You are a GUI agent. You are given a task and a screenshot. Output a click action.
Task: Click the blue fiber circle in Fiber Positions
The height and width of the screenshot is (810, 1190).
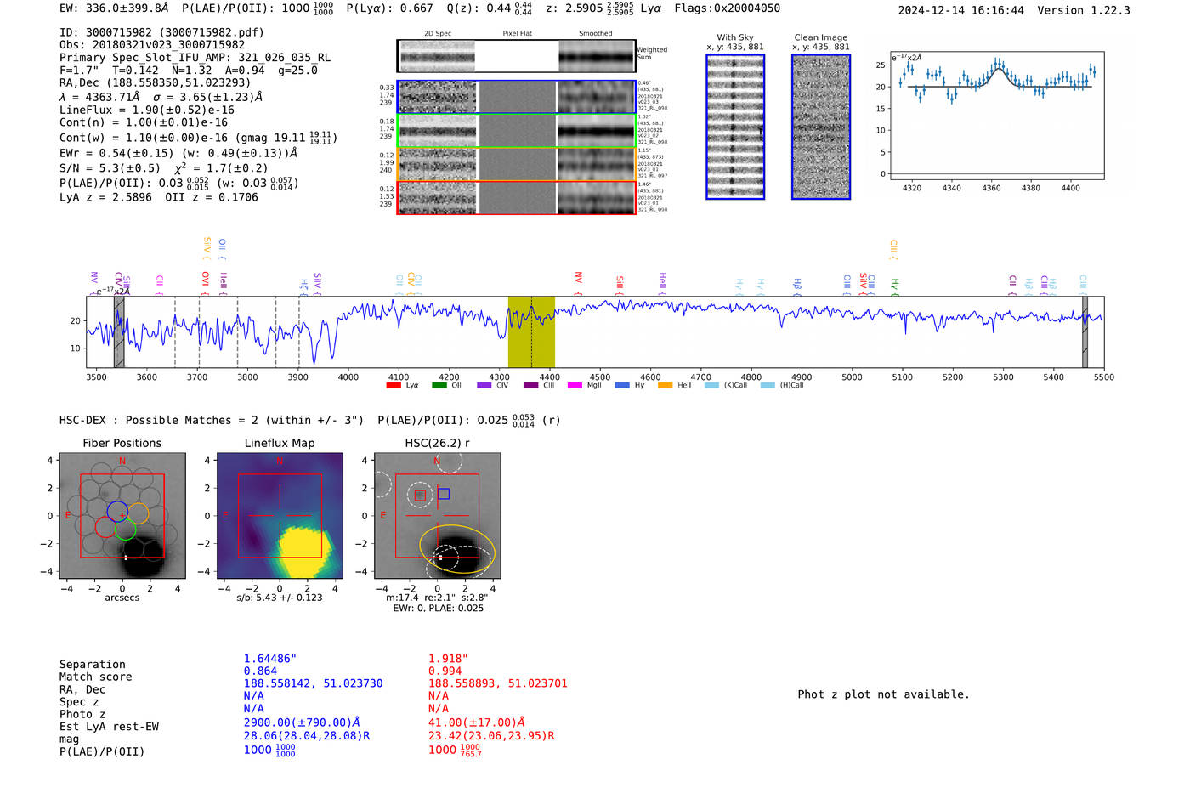click(117, 513)
